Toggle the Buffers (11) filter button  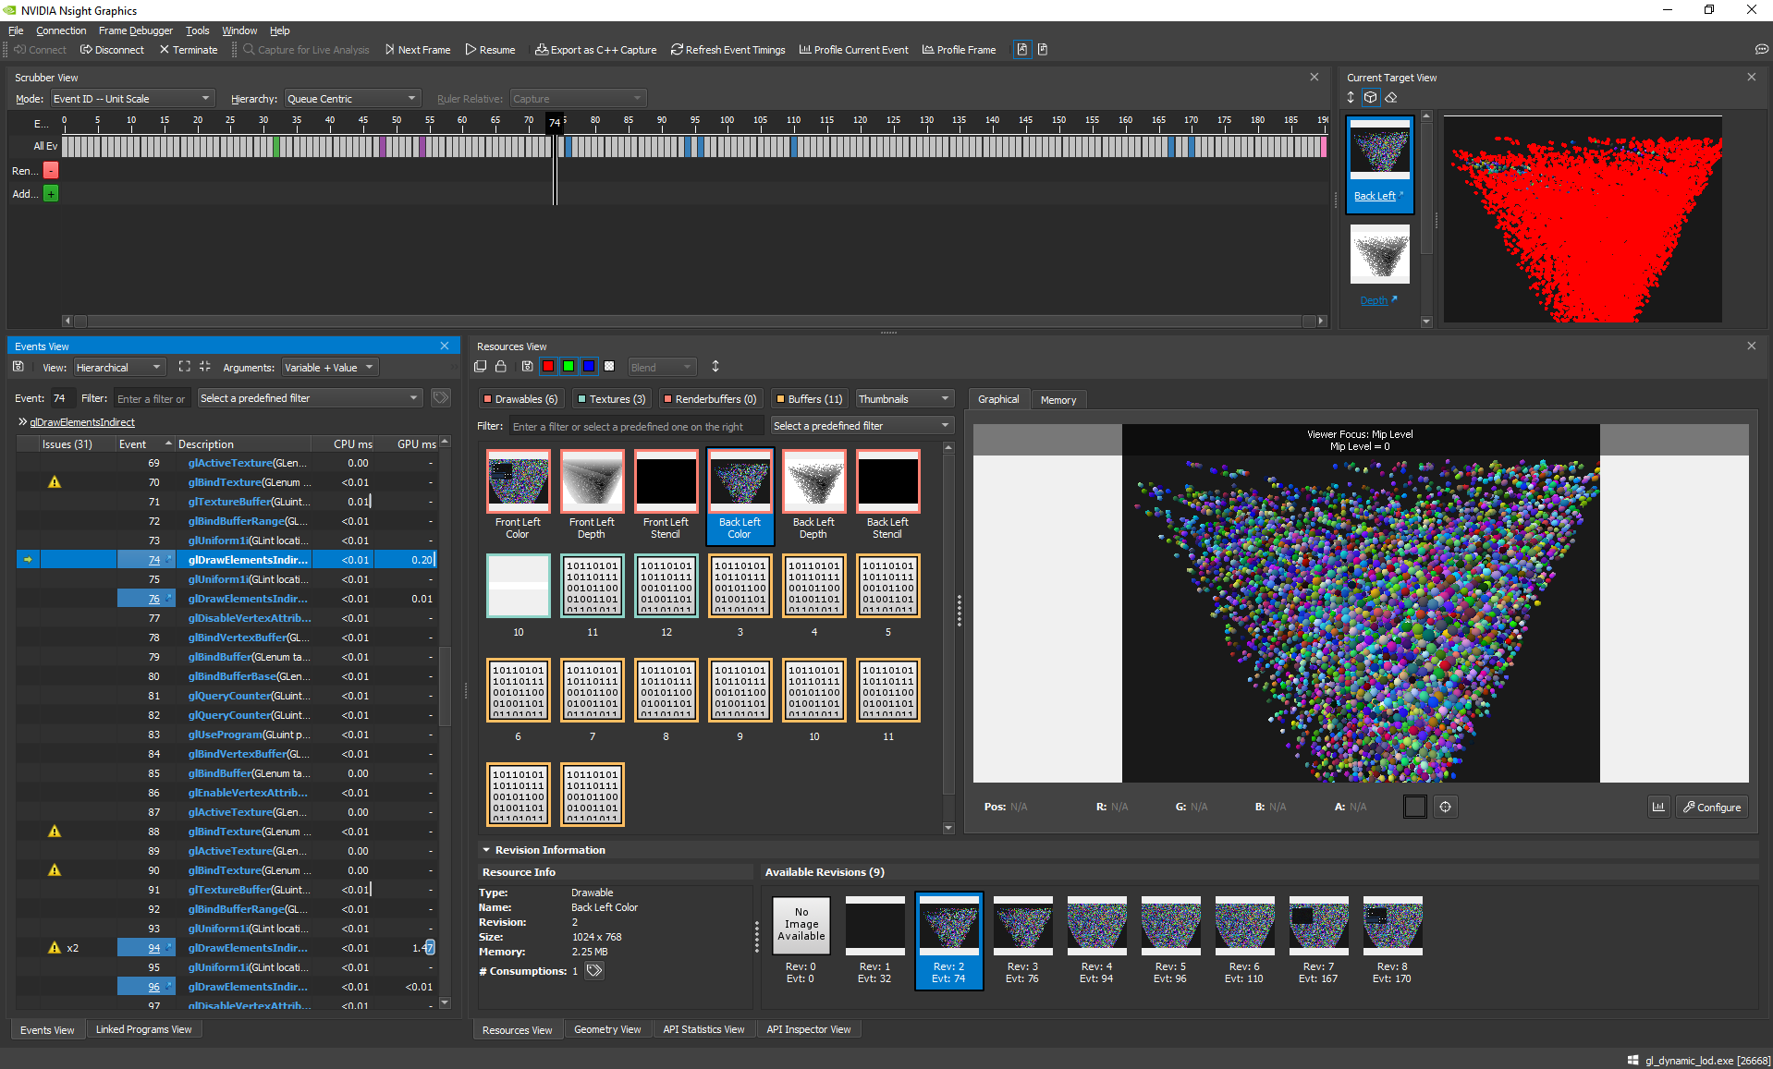tap(809, 398)
